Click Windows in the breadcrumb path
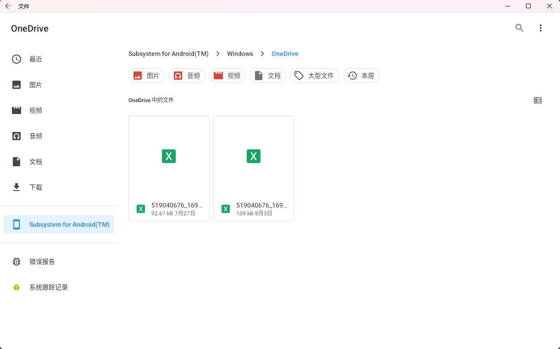 (240, 54)
